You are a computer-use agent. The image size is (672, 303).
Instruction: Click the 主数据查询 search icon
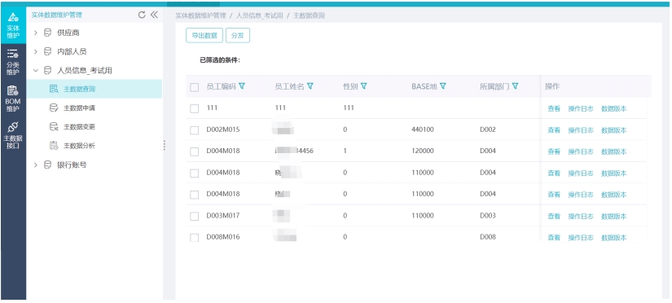(54, 89)
